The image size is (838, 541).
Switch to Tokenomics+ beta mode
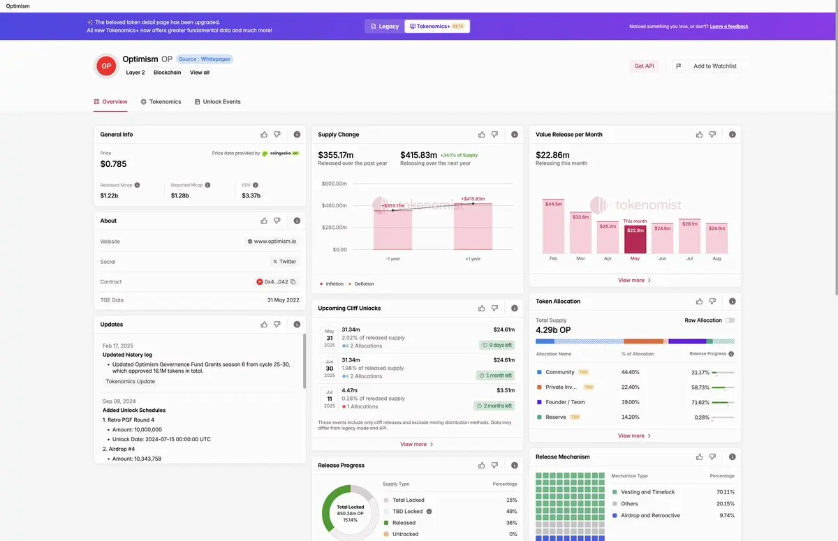point(437,27)
